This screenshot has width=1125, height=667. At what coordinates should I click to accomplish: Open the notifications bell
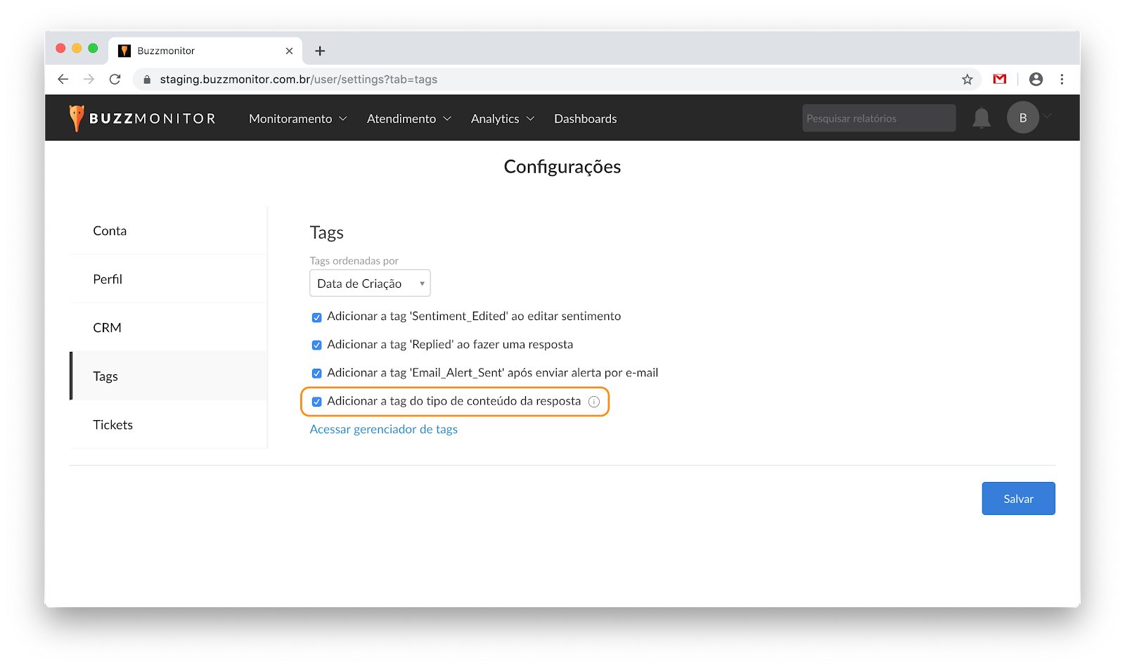tap(981, 118)
